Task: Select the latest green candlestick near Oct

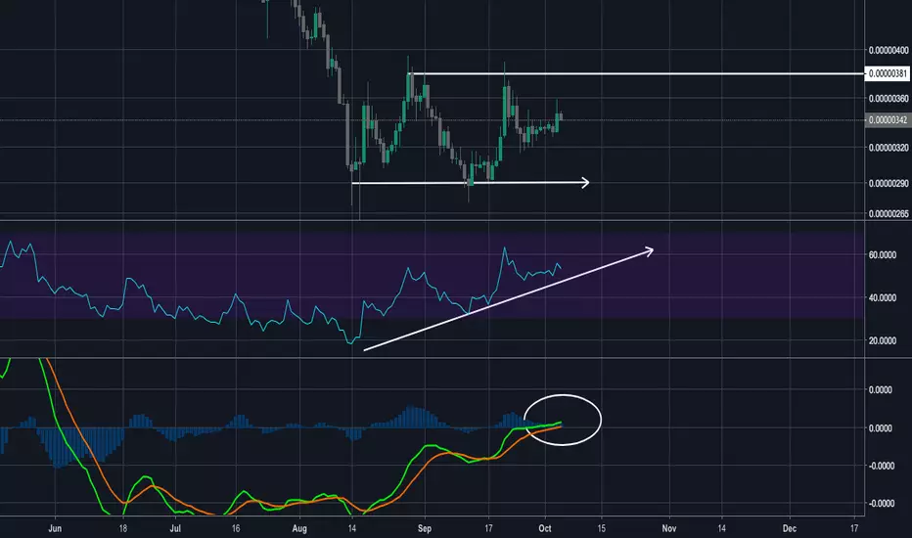Action: pyautogui.click(x=557, y=122)
